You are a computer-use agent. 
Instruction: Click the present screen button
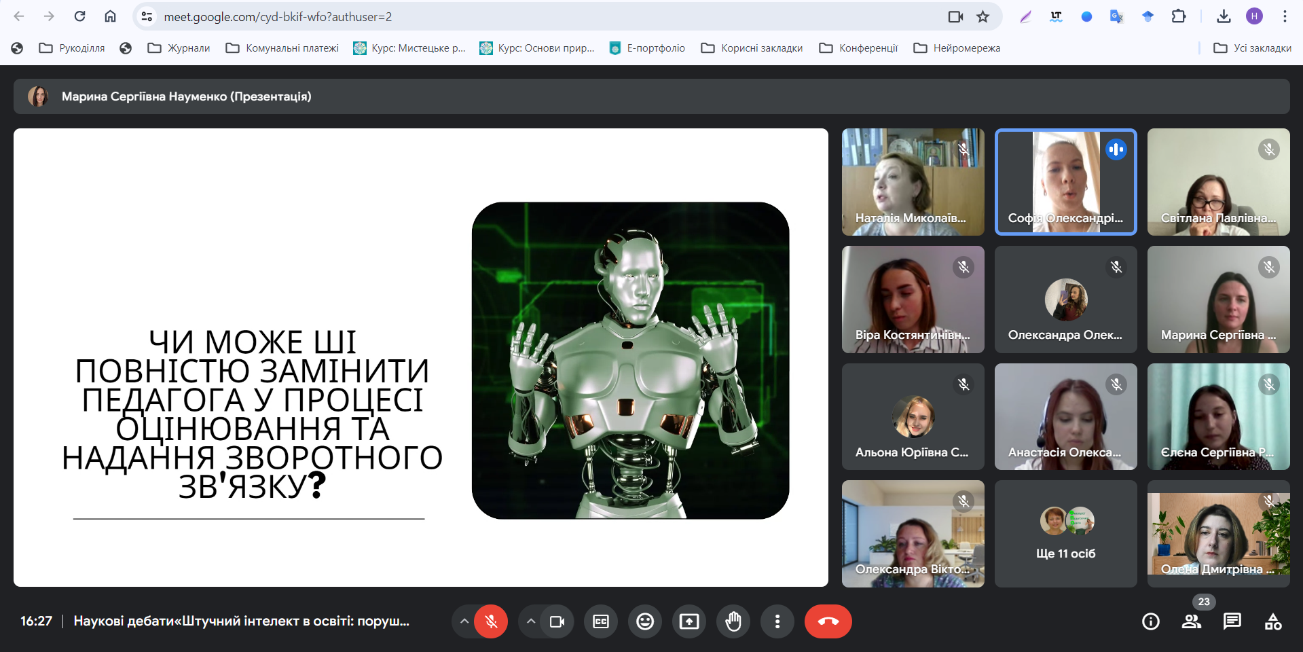(689, 621)
